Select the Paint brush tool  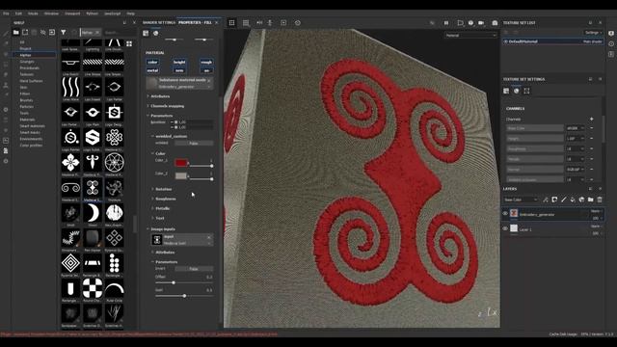coord(6,35)
